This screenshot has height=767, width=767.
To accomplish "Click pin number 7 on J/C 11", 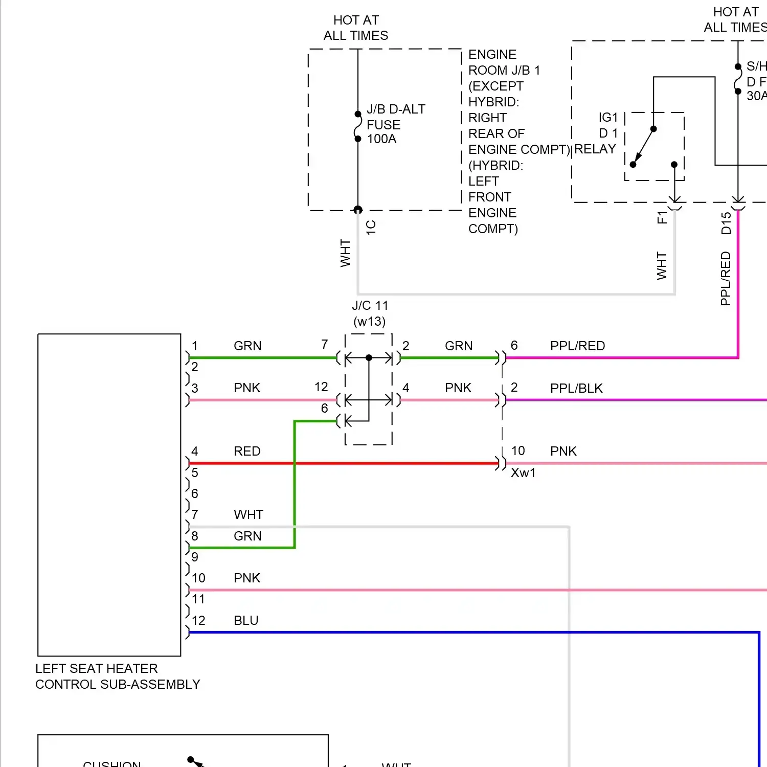I will point(324,344).
